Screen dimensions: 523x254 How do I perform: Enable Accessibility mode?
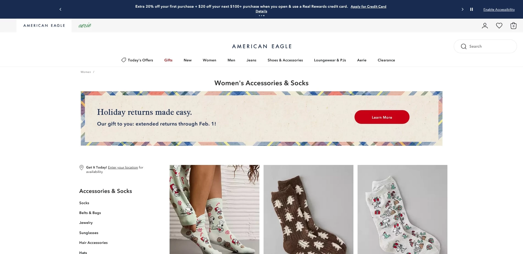tap(499, 9)
